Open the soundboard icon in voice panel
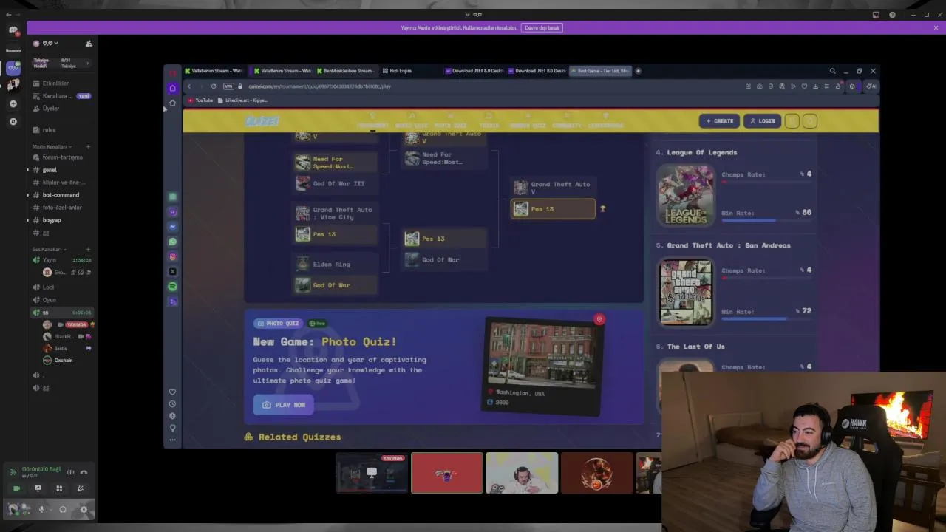Screen dimensions: 946x532 pyautogui.click(x=81, y=488)
